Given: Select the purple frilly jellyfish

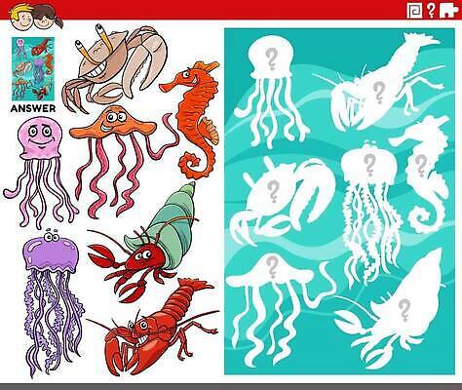Looking at the screenshot, I should coord(52,300).
